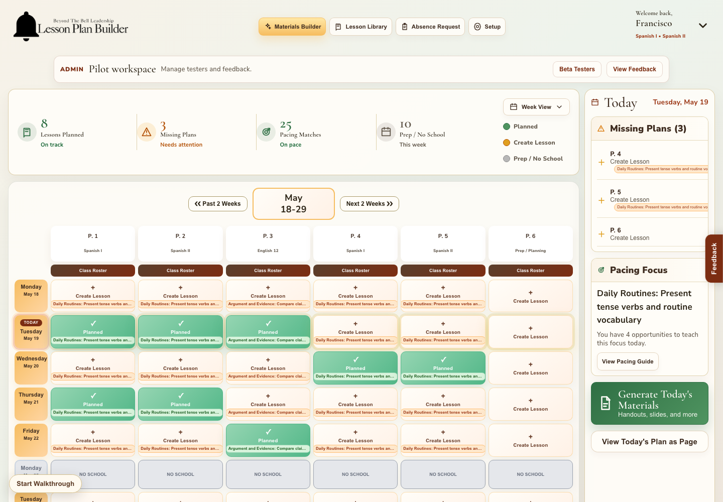Open Class Roster for P. 4

[355, 271]
